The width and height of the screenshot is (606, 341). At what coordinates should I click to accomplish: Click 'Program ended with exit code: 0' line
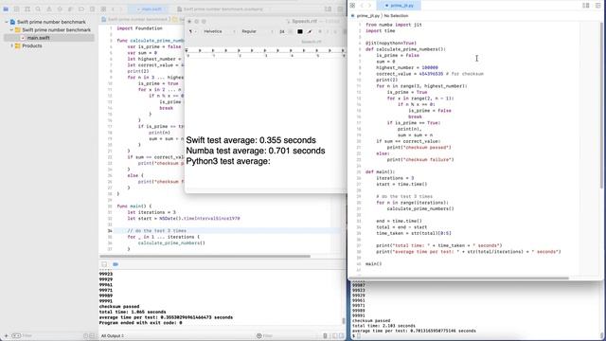click(x=141, y=323)
